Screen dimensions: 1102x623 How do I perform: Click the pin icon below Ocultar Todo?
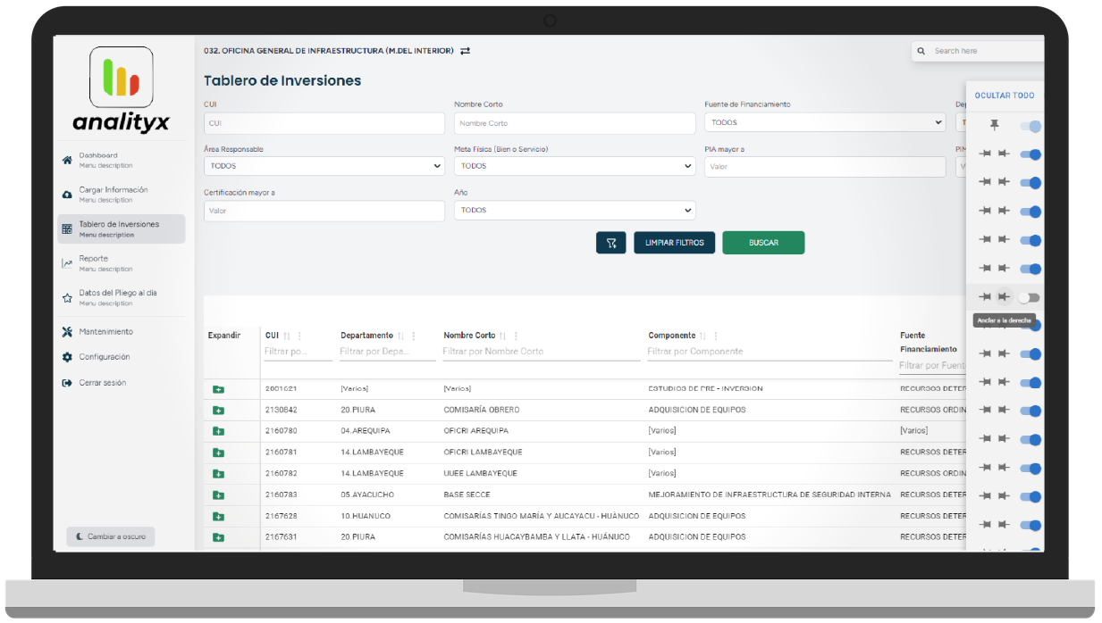(994, 126)
